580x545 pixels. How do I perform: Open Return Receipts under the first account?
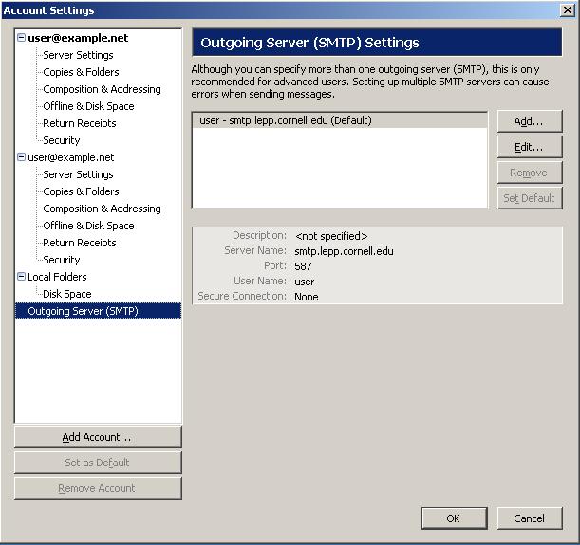pyautogui.click(x=80, y=123)
